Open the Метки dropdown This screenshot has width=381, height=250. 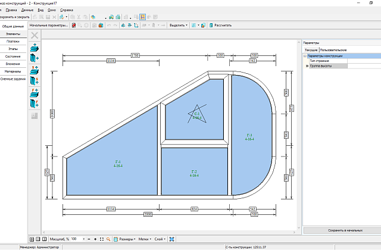point(145,239)
